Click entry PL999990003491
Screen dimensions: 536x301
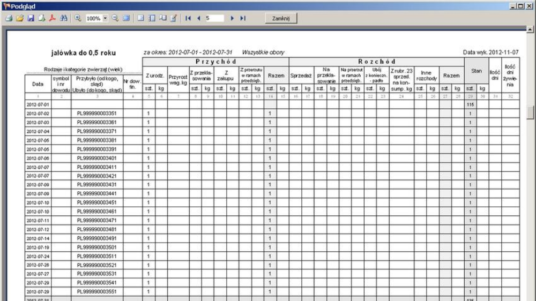[97, 238]
